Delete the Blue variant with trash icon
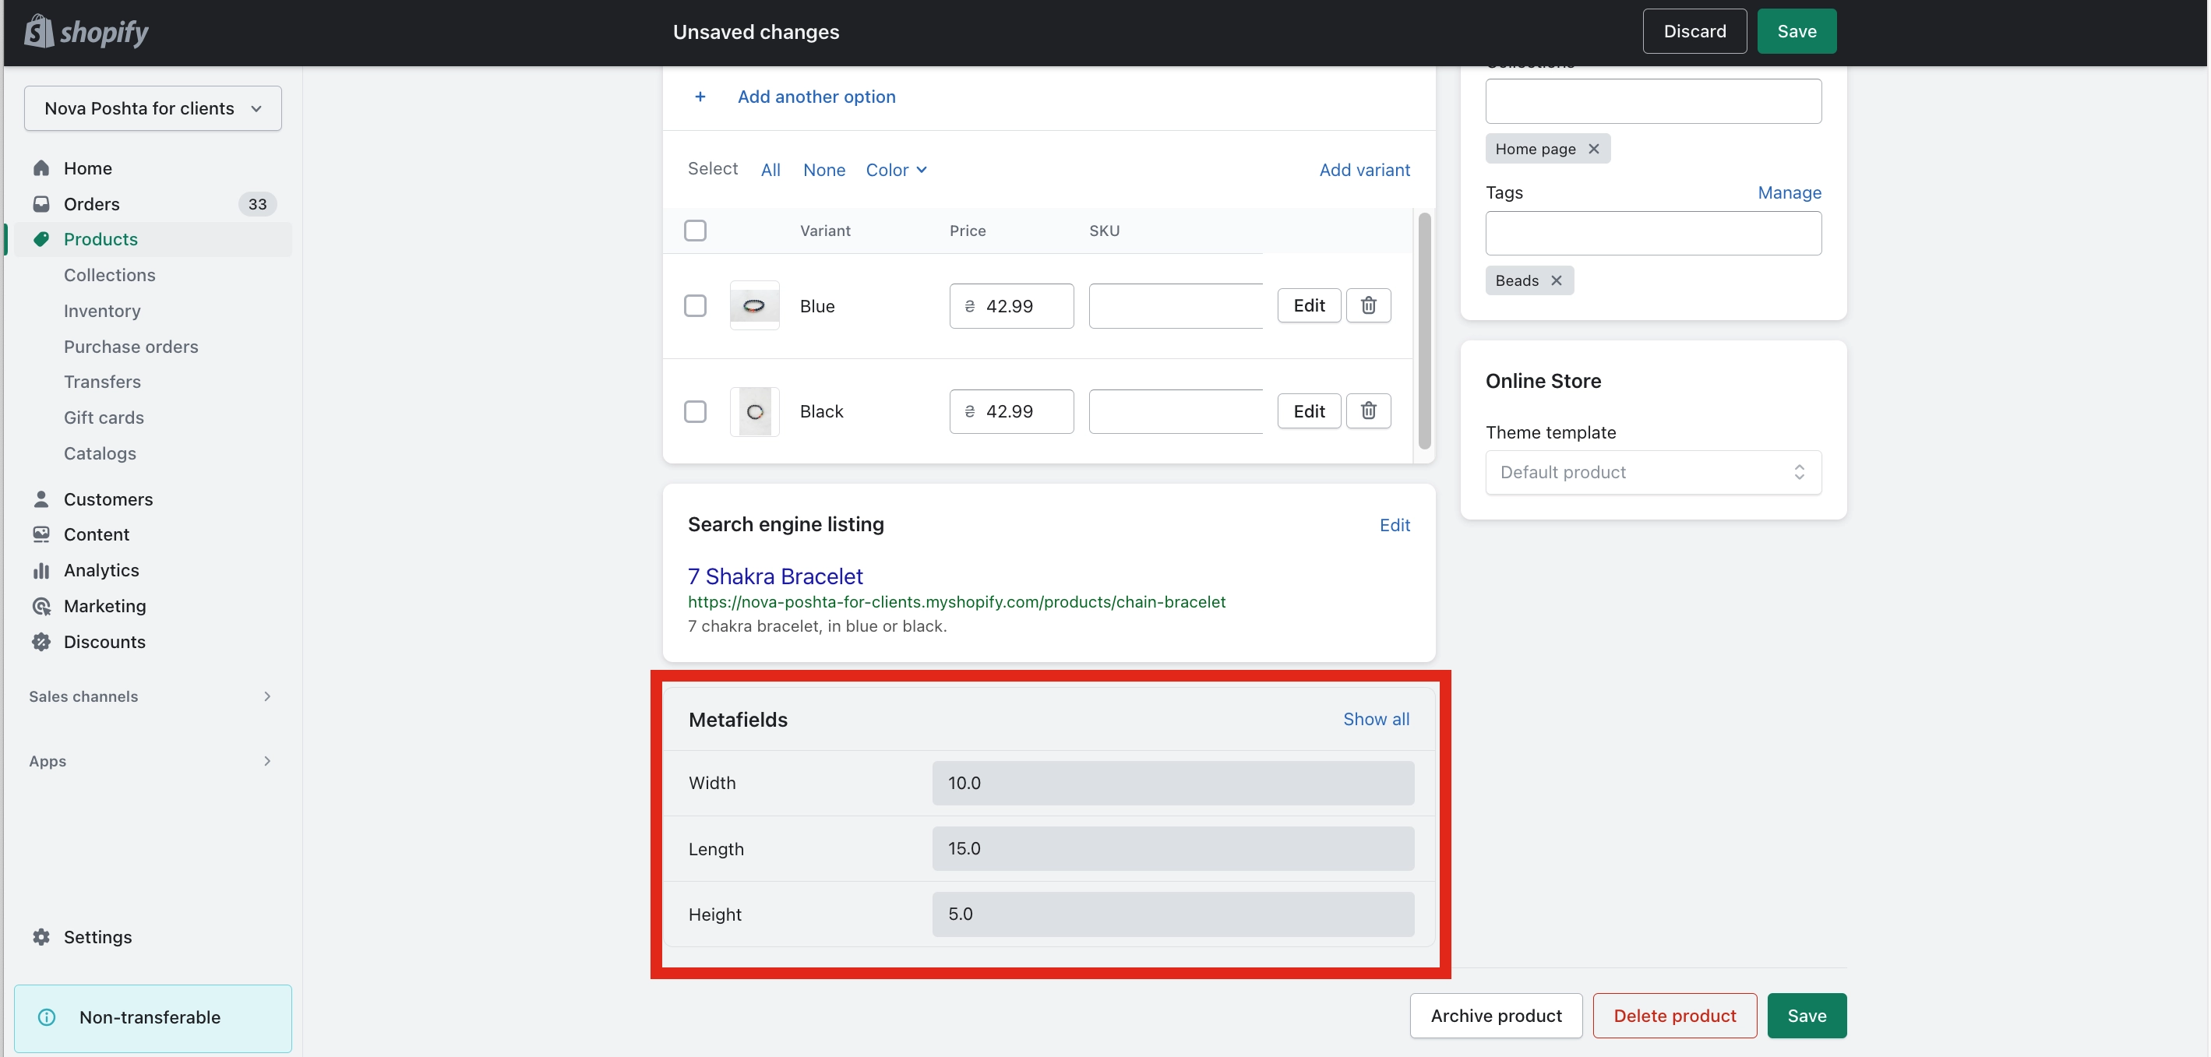Screen dimensions: 2211x1057 pyautogui.click(x=1369, y=305)
